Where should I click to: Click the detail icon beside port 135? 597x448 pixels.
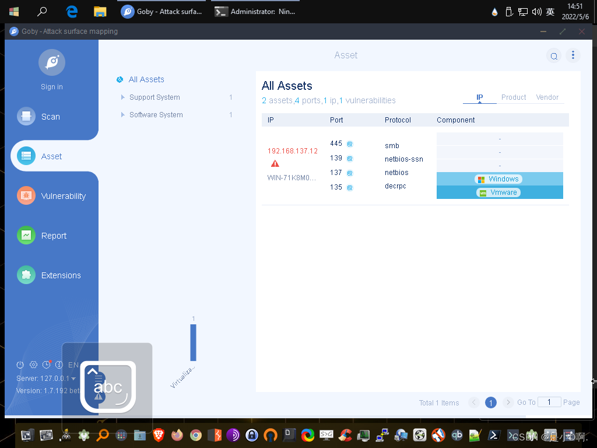tap(350, 187)
